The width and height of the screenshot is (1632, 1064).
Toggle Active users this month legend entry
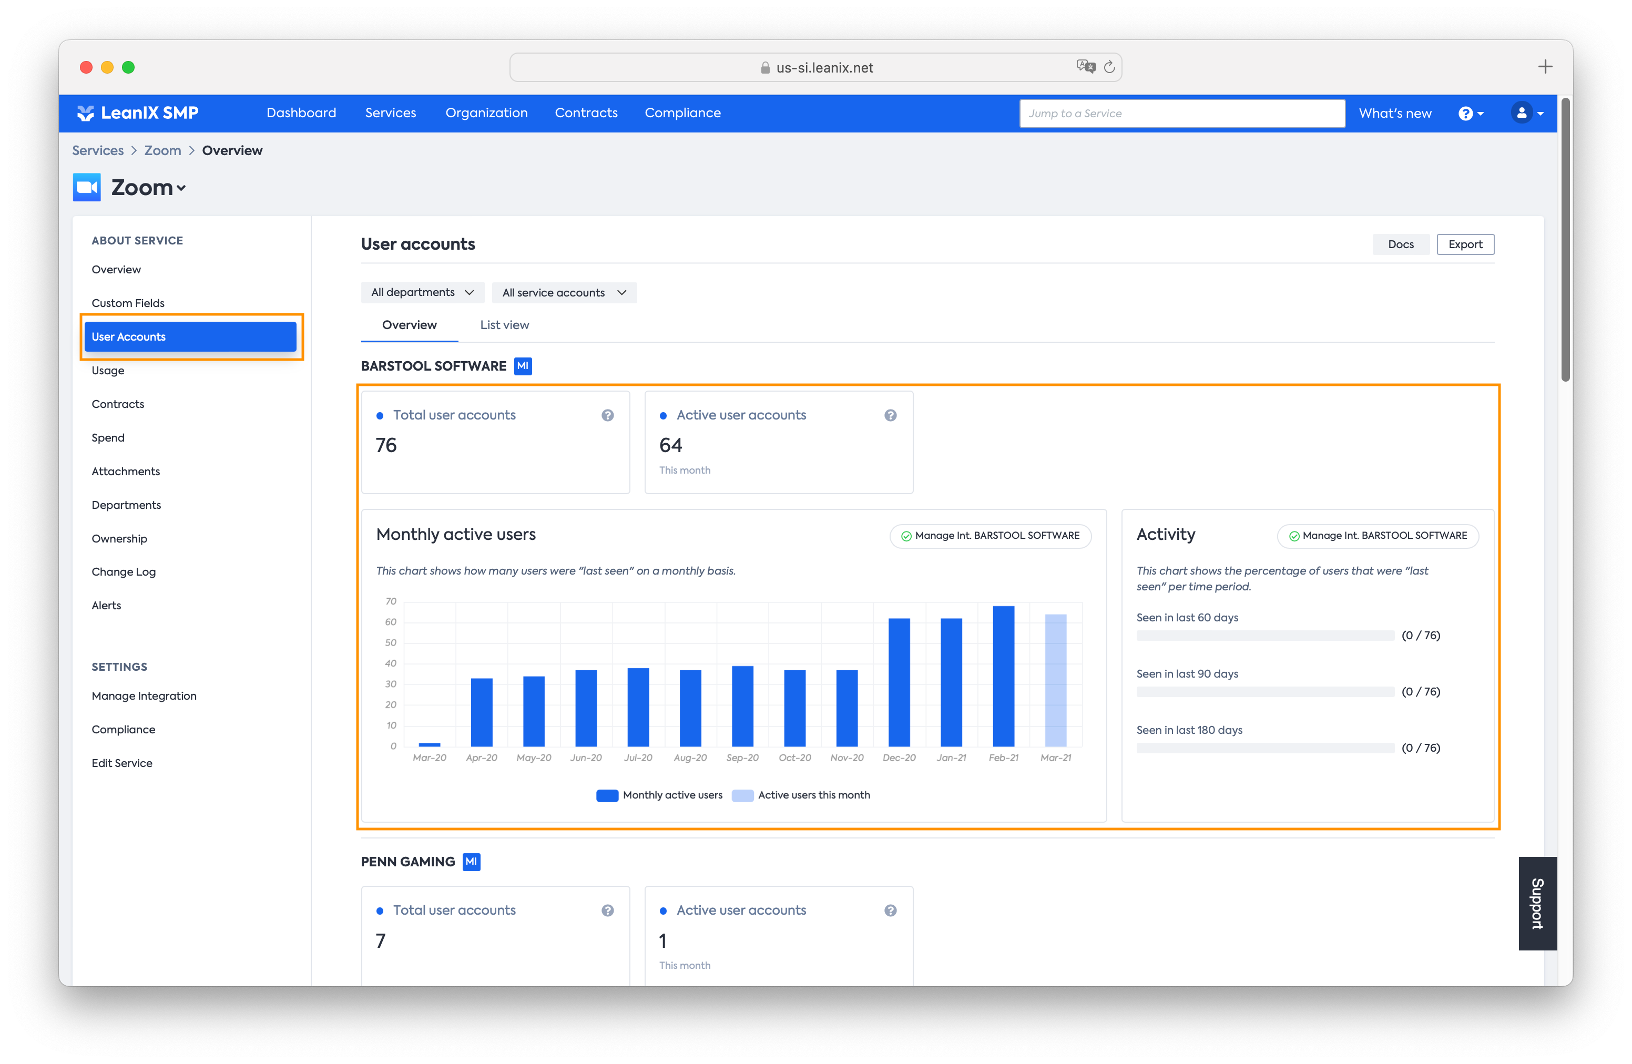click(x=801, y=795)
